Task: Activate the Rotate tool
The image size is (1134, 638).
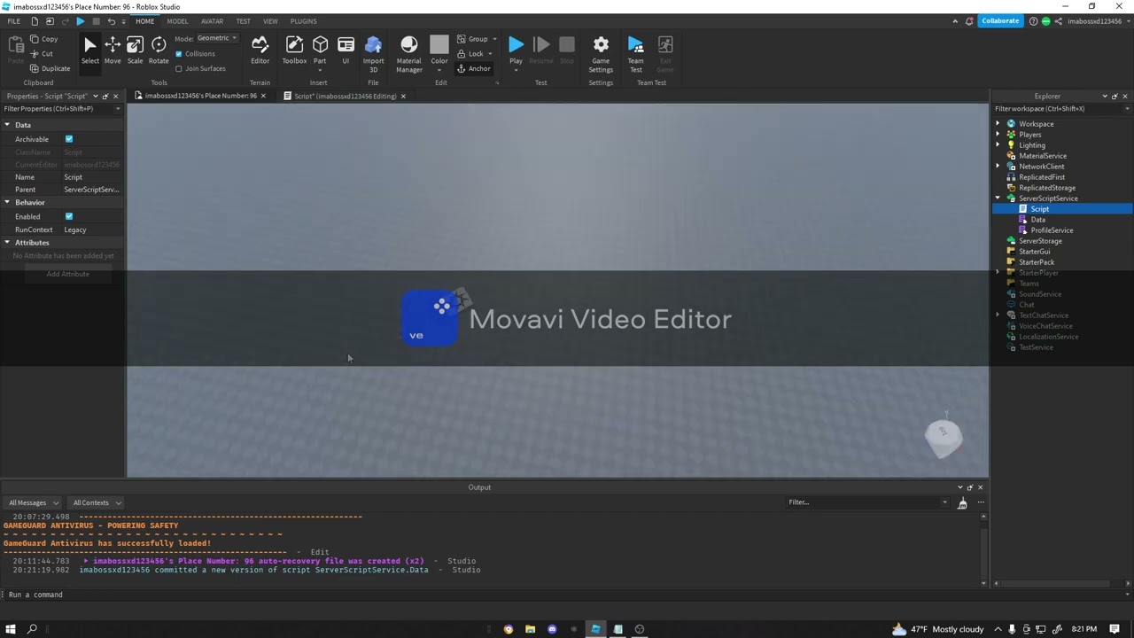Action: click(x=159, y=50)
